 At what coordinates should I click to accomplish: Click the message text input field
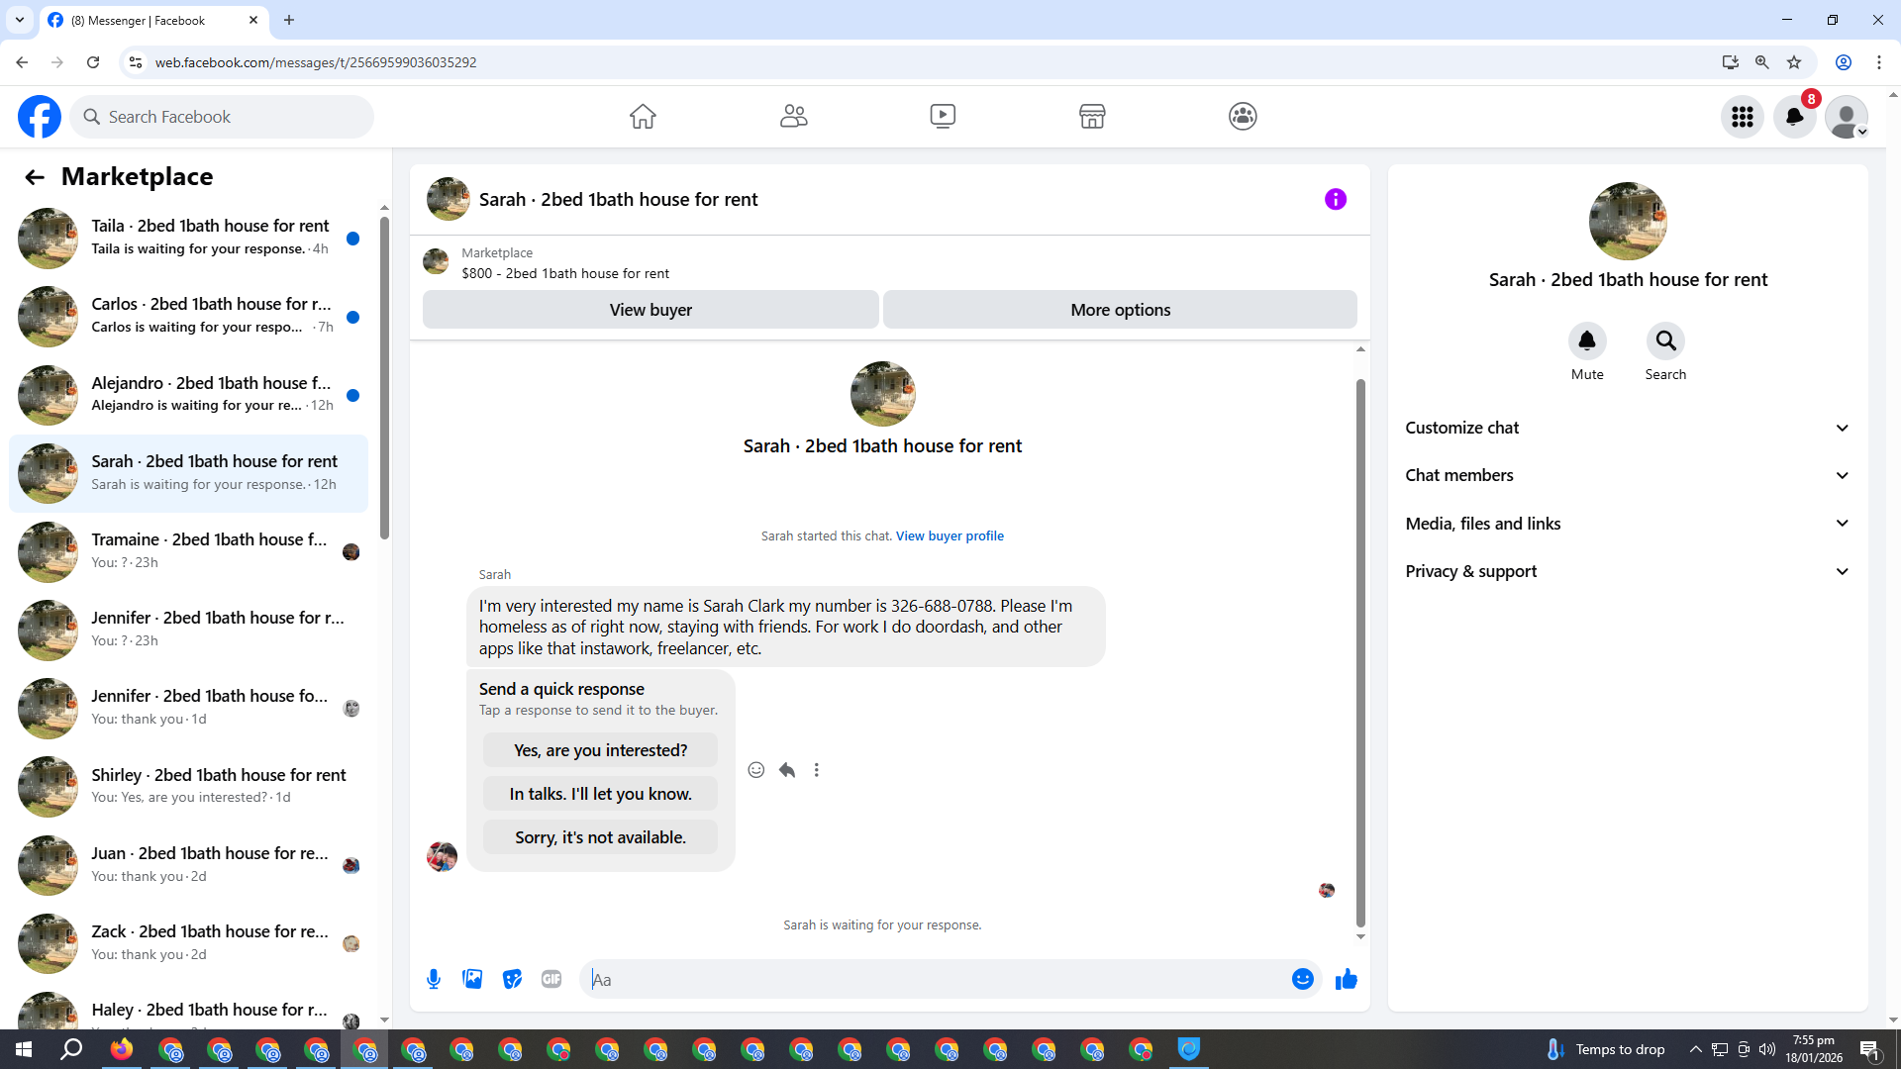tap(931, 979)
